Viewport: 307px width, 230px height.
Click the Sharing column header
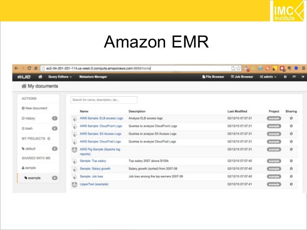pyautogui.click(x=291, y=111)
